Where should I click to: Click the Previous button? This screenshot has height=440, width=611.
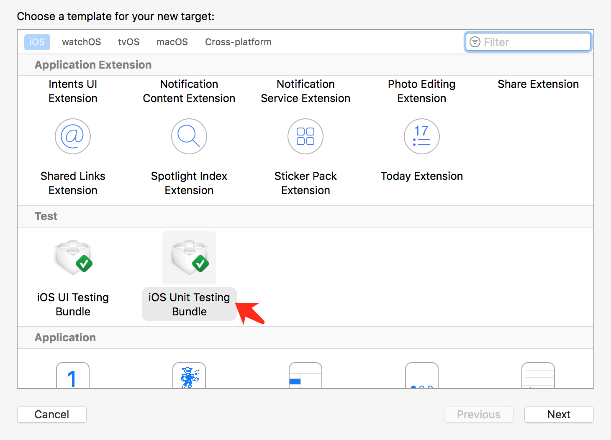pos(479,414)
